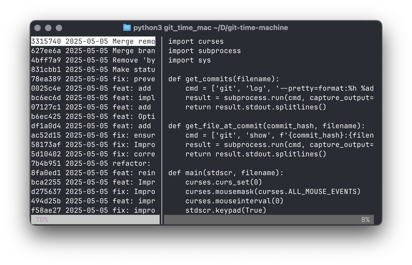Click the 'import curses' code line

point(196,42)
